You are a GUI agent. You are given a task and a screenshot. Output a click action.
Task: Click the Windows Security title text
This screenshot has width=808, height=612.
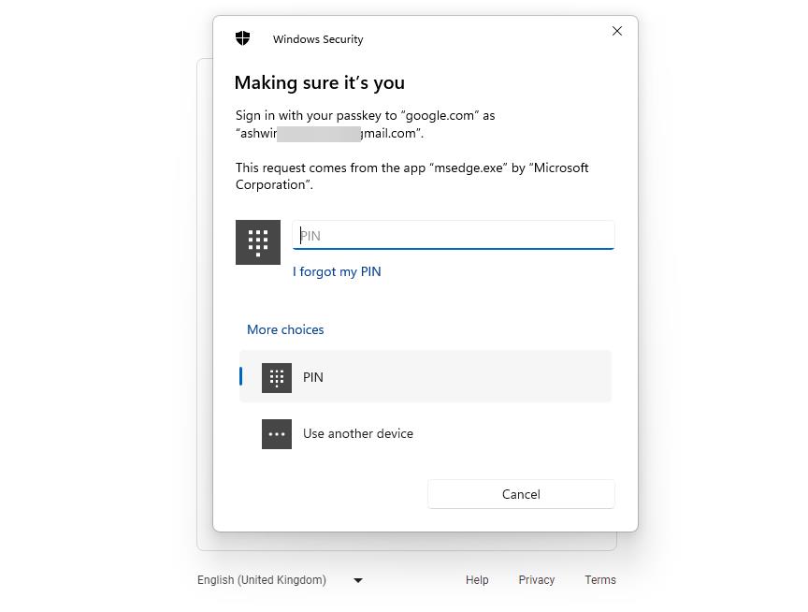tap(318, 39)
